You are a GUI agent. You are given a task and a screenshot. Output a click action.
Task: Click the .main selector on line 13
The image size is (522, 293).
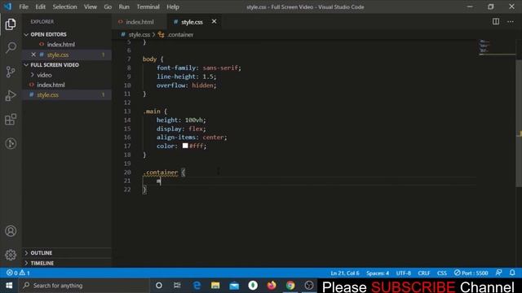tap(152, 112)
